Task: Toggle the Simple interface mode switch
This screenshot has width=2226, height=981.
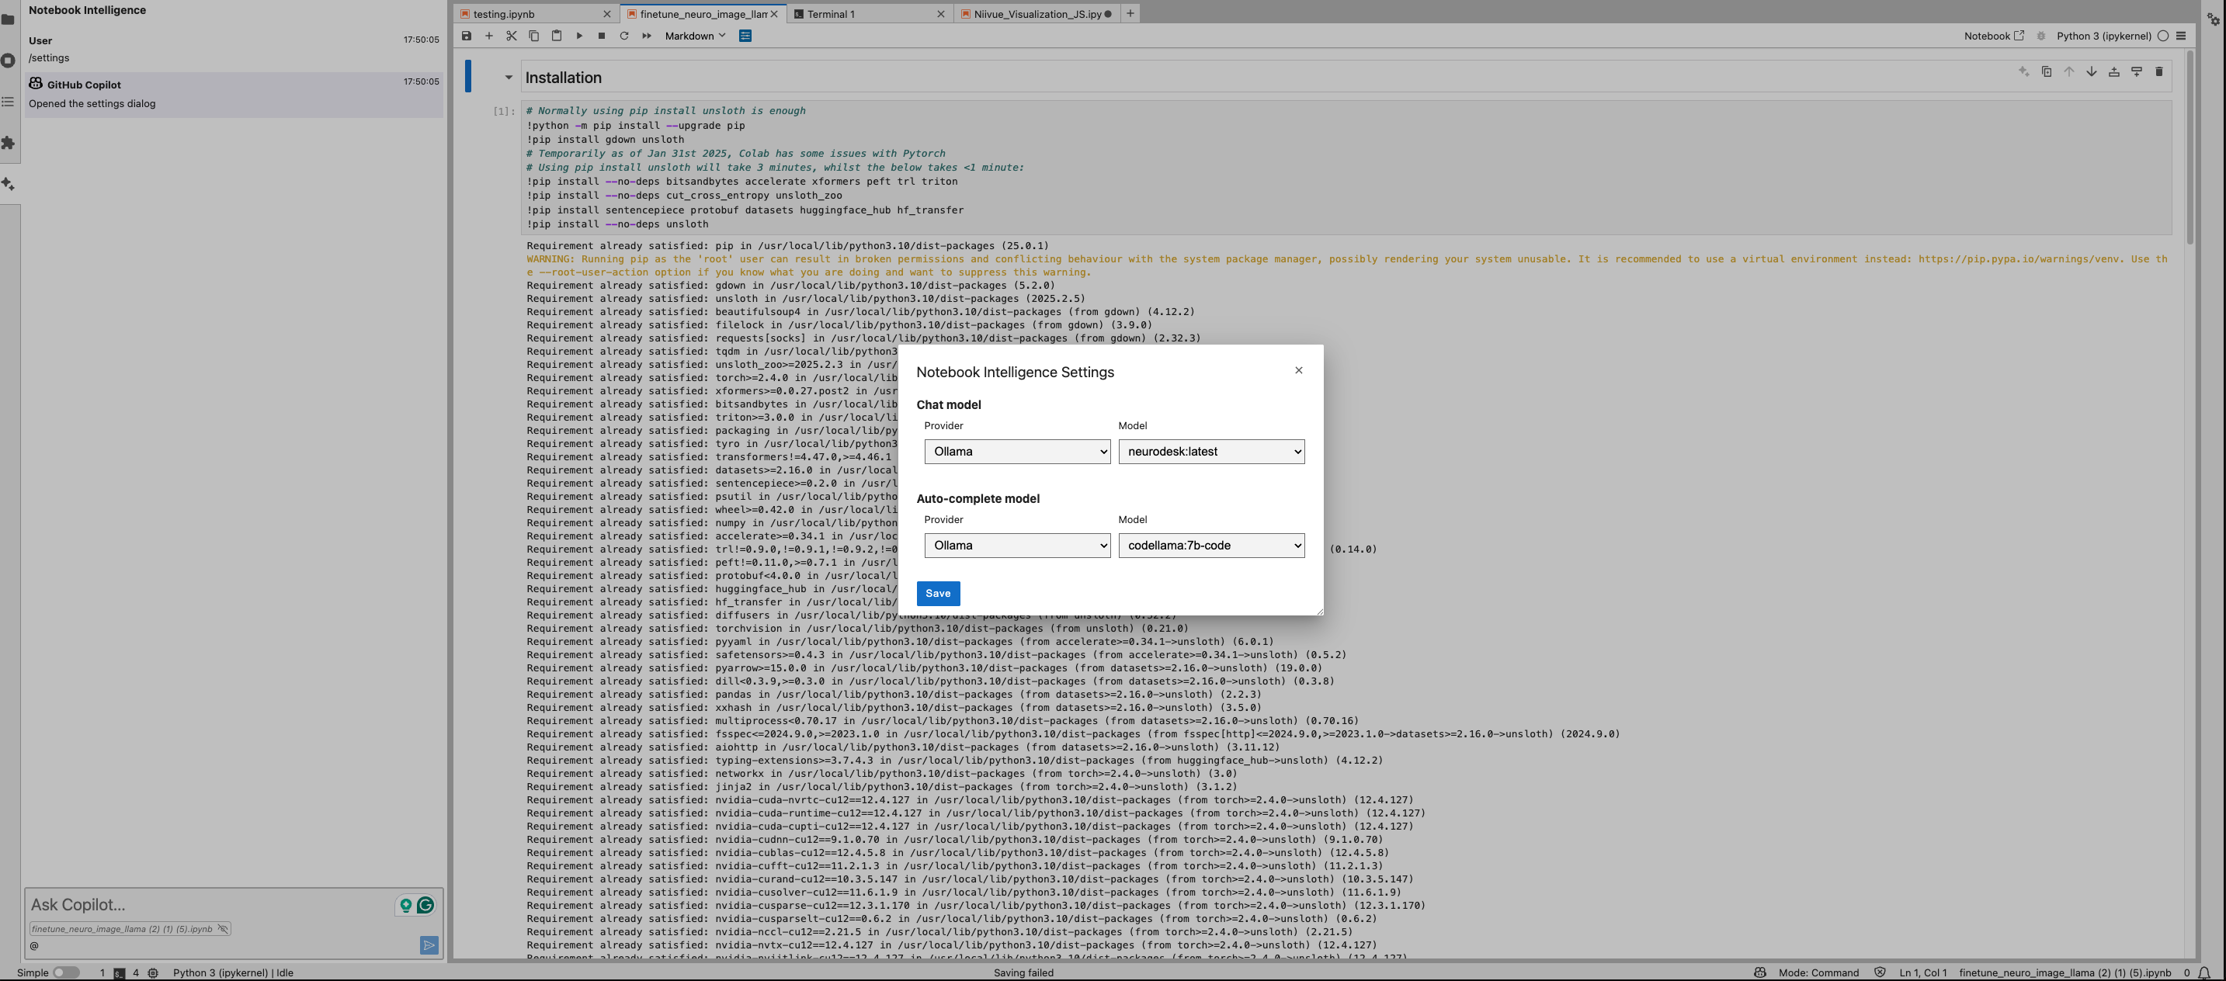Action: click(x=66, y=972)
